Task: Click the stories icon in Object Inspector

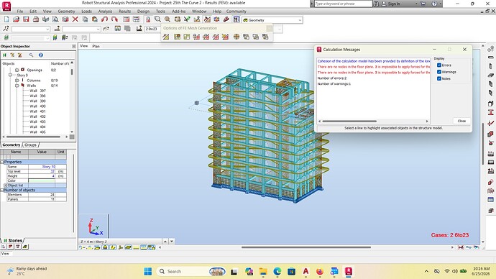Action: pos(5,55)
